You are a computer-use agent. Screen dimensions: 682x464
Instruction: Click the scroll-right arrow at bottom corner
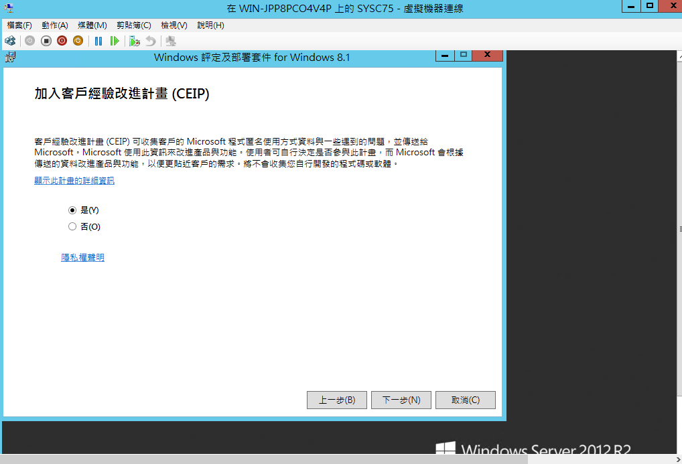click(x=679, y=459)
